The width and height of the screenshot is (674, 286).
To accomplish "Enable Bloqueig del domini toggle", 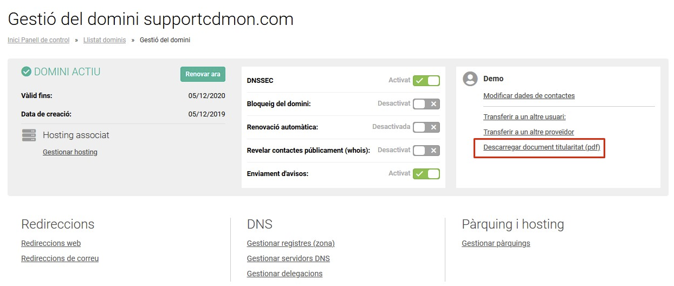I will 426,104.
